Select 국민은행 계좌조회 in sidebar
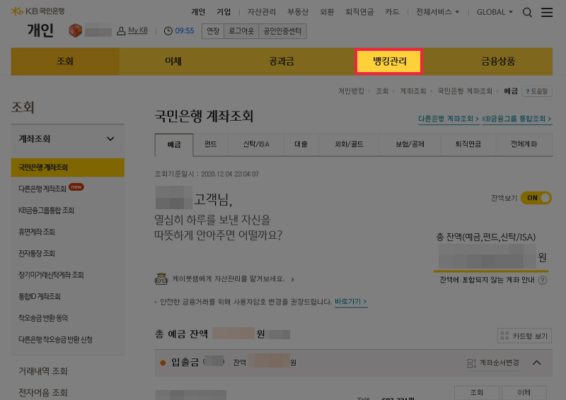The height and width of the screenshot is (400, 566). click(68, 167)
